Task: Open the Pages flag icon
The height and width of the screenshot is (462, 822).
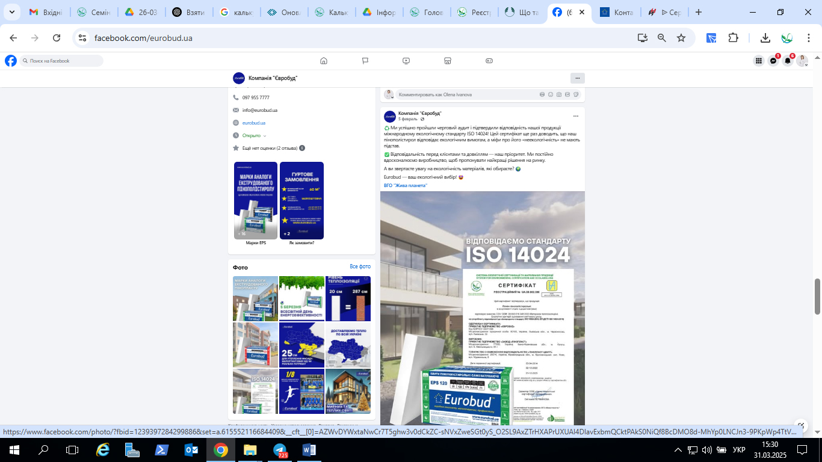Action: (365, 61)
